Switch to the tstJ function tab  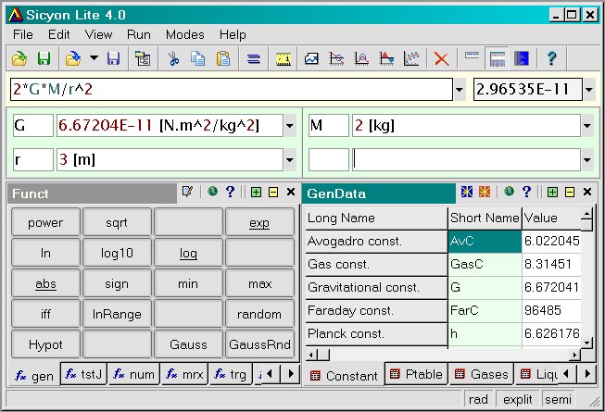pyautogui.click(x=83, y=374)
